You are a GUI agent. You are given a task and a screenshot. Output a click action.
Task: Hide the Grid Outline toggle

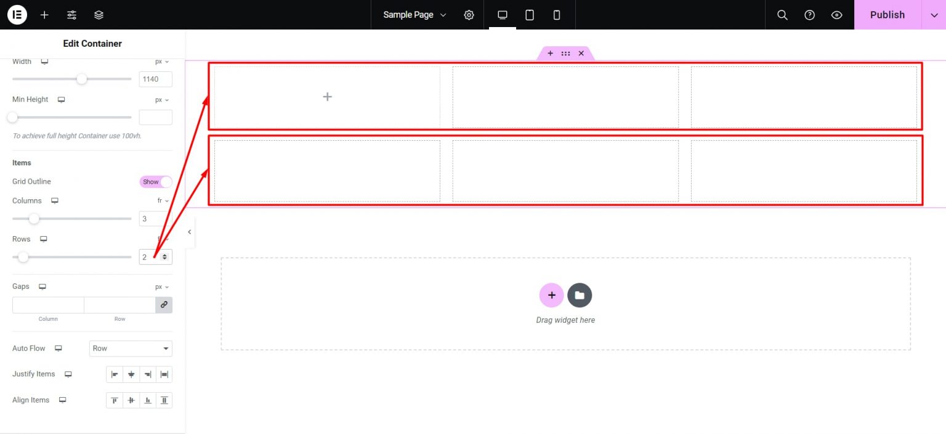coord(155,181)
